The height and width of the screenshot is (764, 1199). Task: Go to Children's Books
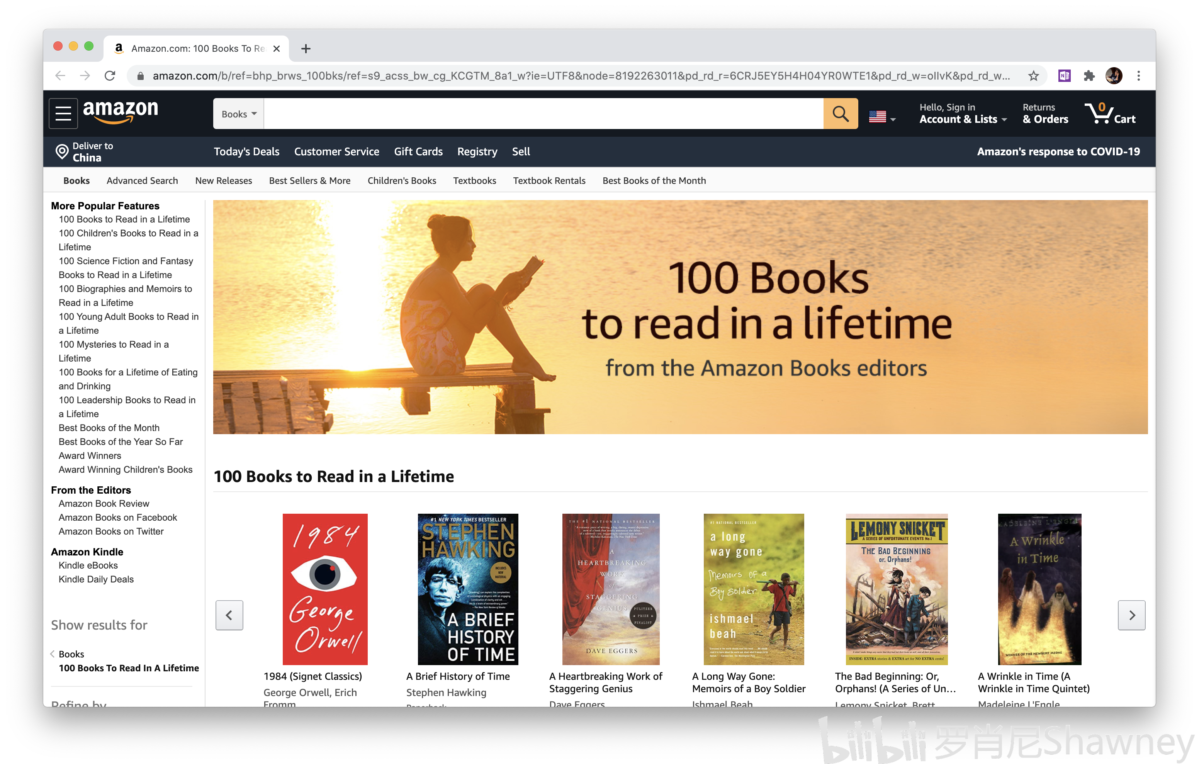[402, 180]
